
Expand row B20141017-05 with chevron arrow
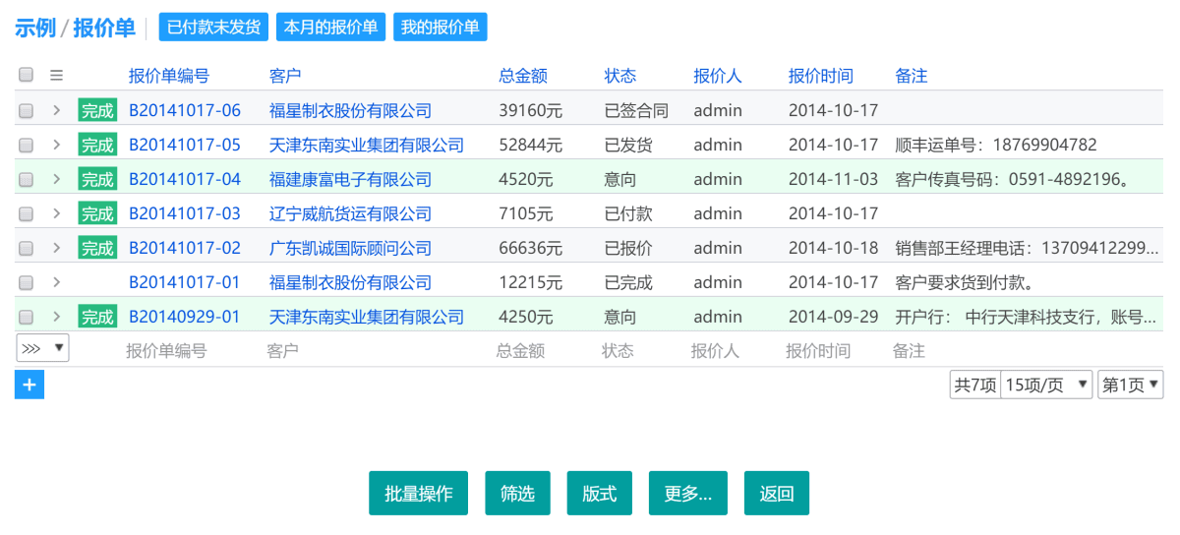pyautogui.click(x=57, y=146)
